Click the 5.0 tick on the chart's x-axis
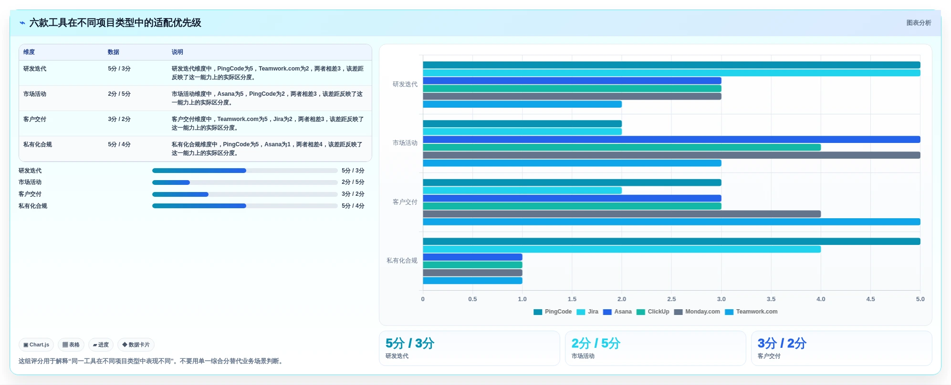This screenshot has height=385, width=951. (920, 299)
